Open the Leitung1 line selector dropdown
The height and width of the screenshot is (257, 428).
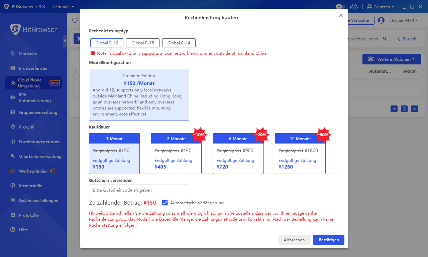(x=64, y=7)
